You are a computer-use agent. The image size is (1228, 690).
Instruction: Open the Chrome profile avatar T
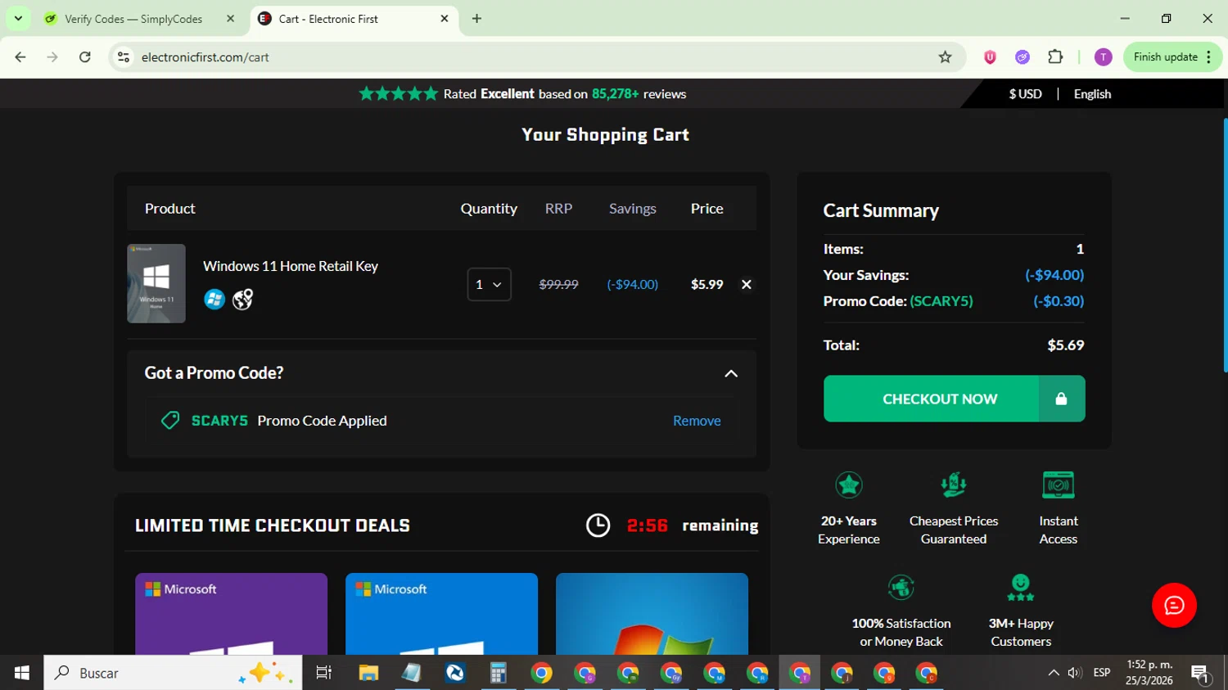(x=1103, y=57)
